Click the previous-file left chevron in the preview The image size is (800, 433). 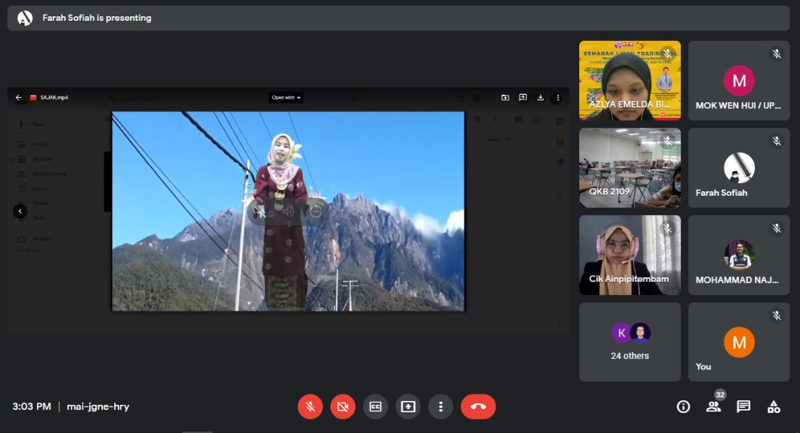(21, 211)
